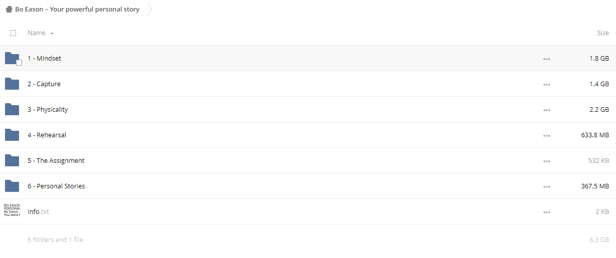The image size is (616, 258).
Task: Toggle the select-all checkbox in header
Action: pos(13,33)
